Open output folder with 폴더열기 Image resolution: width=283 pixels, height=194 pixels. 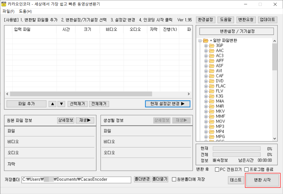coord(160,179)
